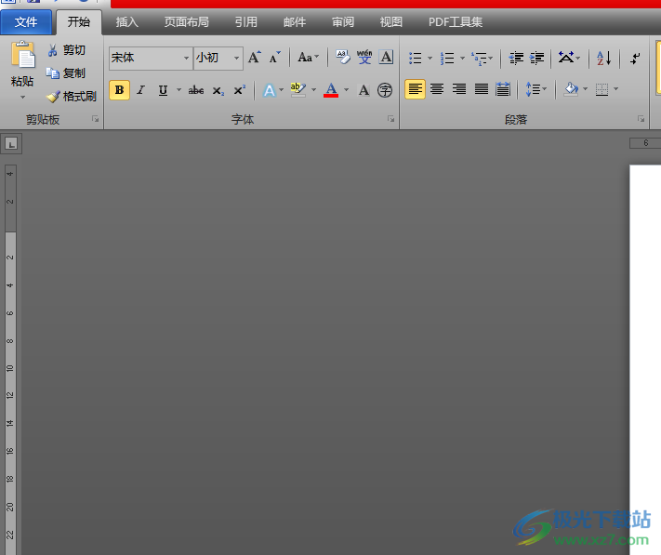
Task: Open the Numbering library dropdown arrow
Action: pos(462,59)
